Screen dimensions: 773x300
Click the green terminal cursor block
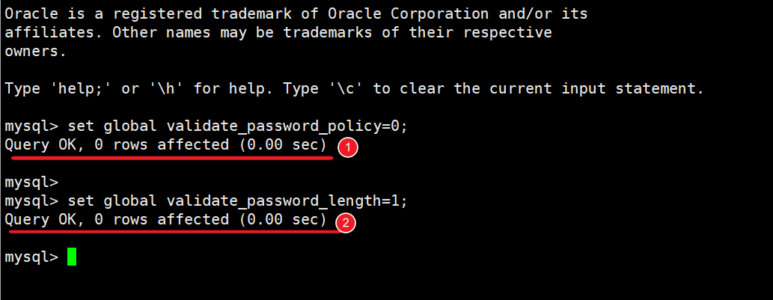pyautogui.click(x=72, y=257)
